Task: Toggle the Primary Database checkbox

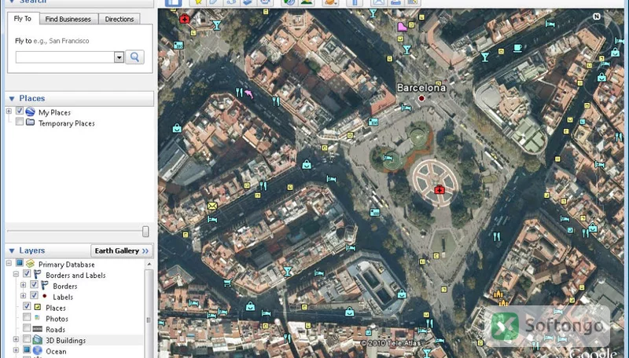Action: click(19, 263)
